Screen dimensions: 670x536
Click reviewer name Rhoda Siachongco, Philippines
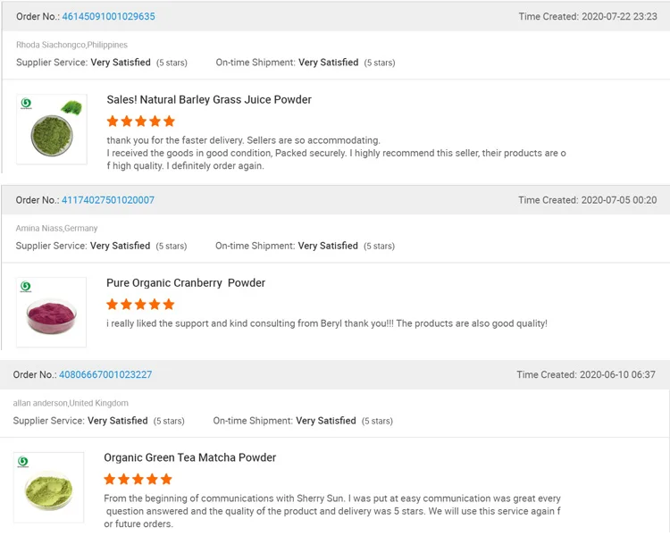pos(71,45)
